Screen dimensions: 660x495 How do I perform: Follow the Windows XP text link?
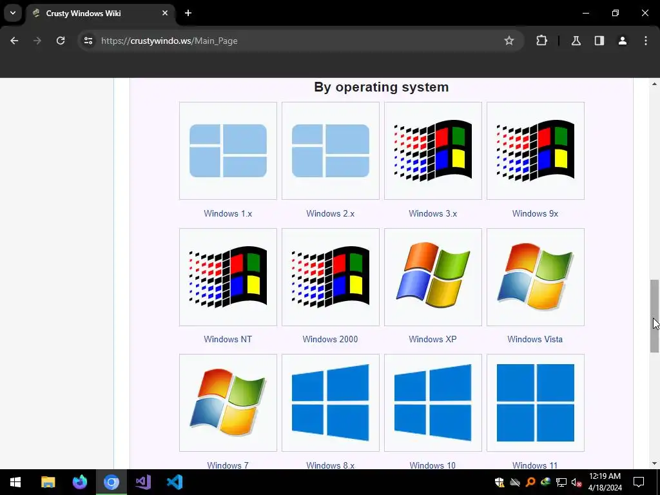tap(432, 339)
